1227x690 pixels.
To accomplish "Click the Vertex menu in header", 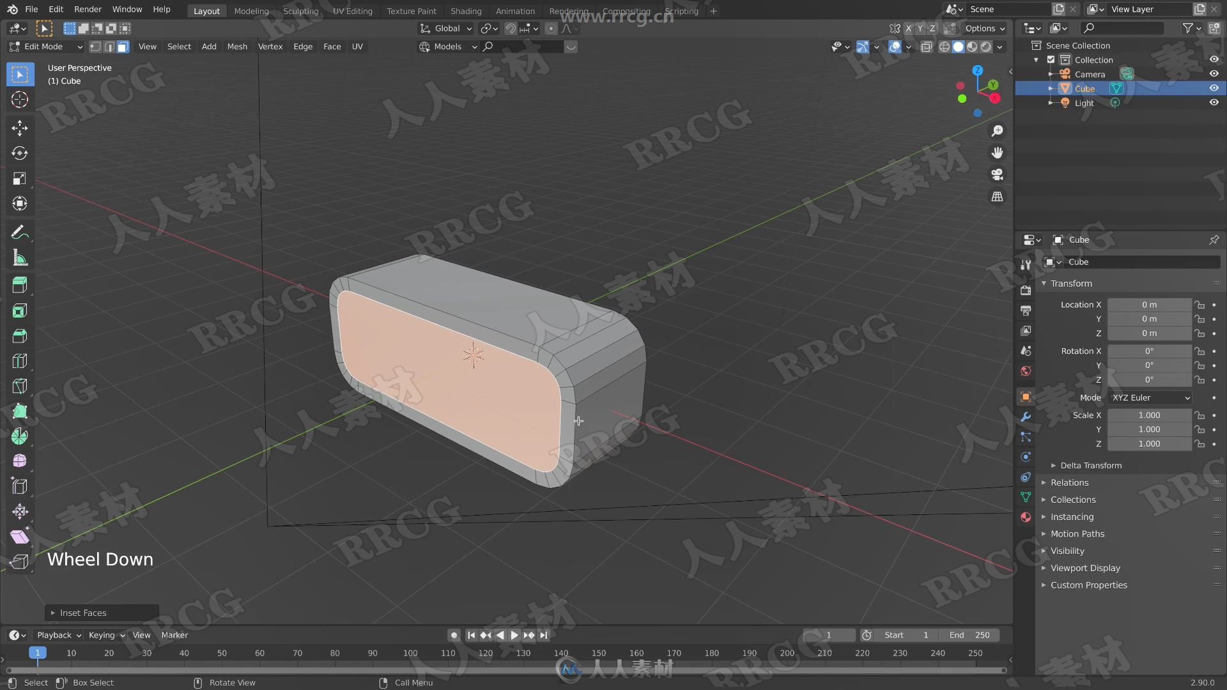I will pos(270,47).
